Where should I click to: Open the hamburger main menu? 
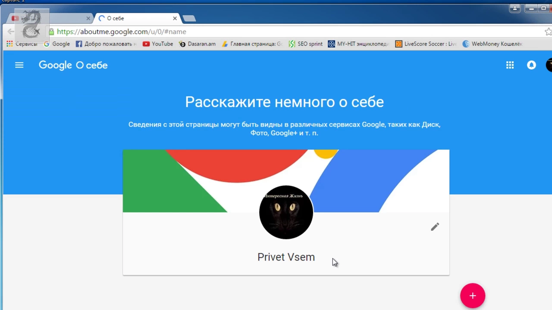[x=19, y=65]
